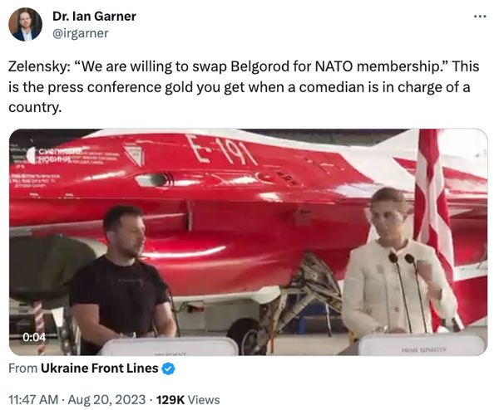499x410 pixels.
Task: Open Dr. Ian Garner's profile avatar
Action: click(25, 24)
